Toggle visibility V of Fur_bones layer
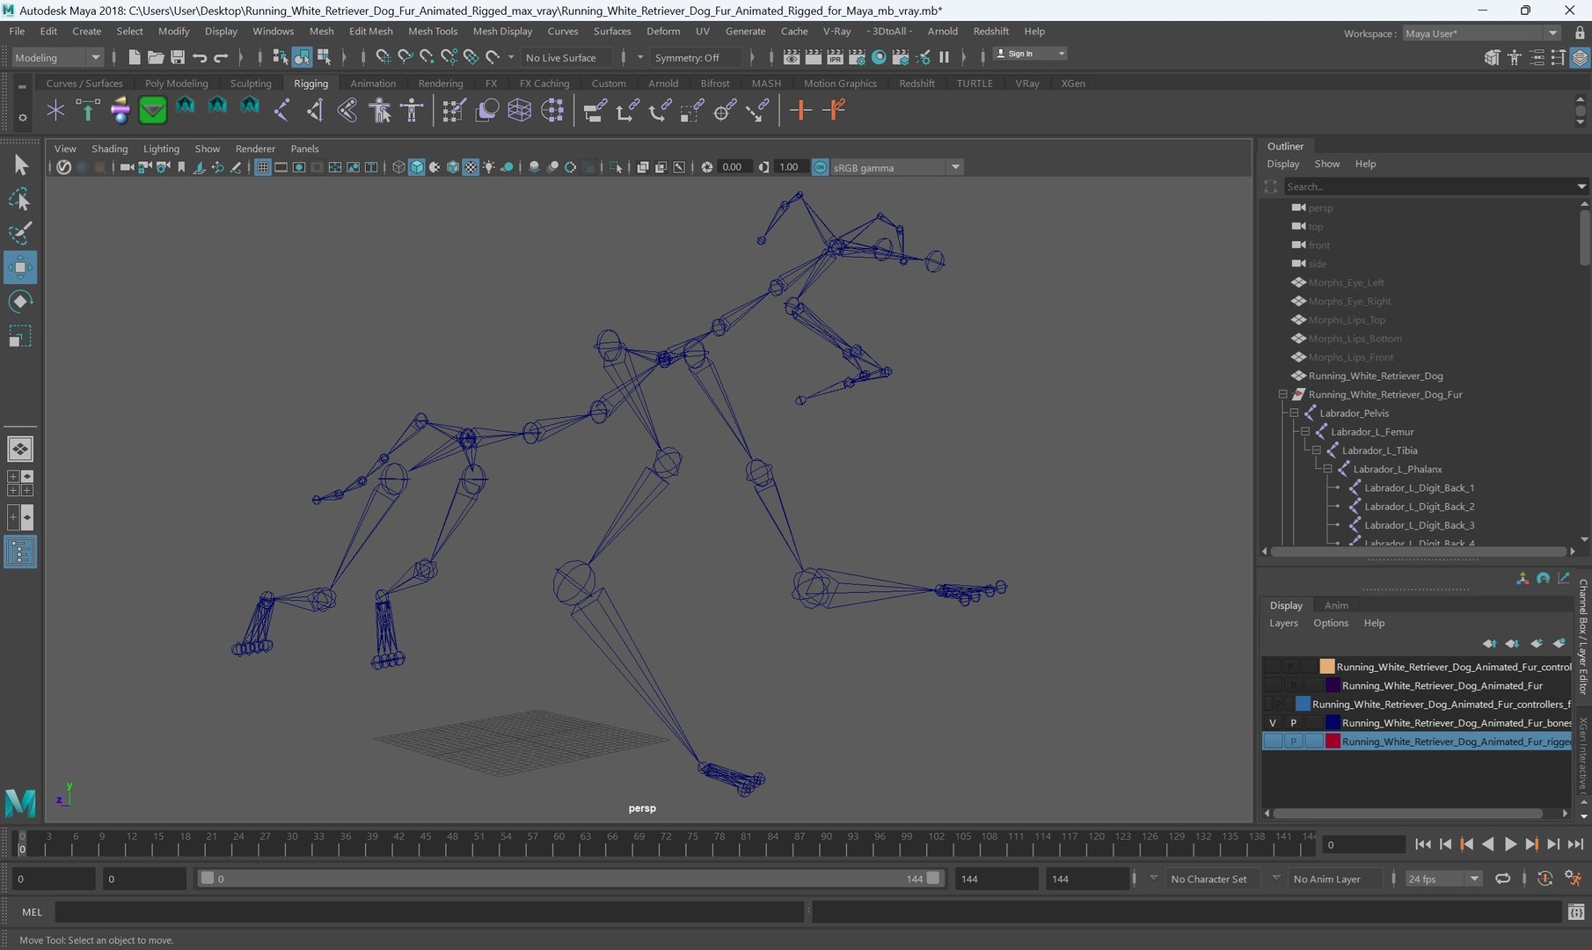The image size is (1592, 950). click(x=1272, y=723)
